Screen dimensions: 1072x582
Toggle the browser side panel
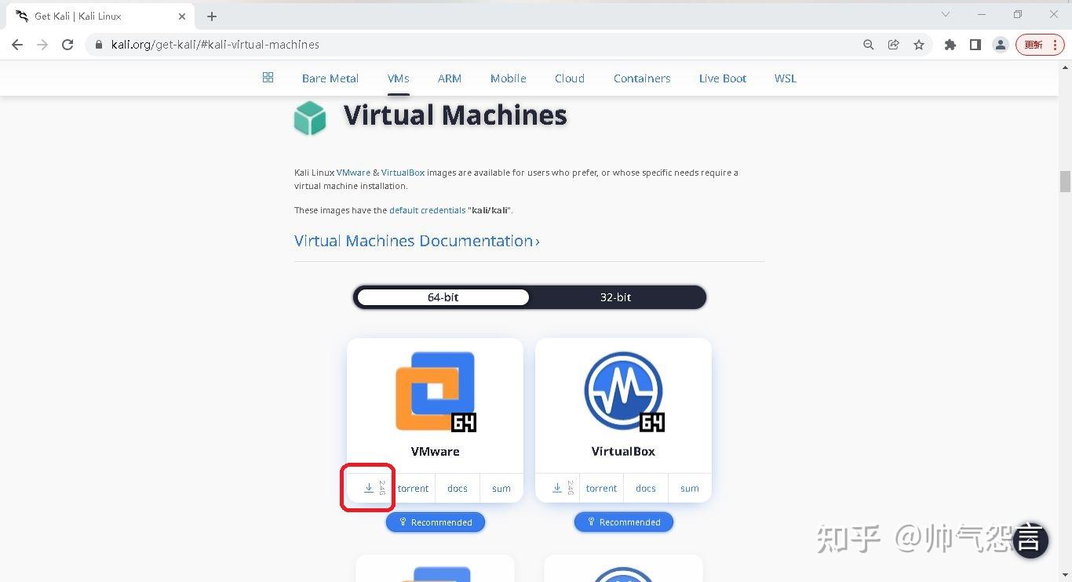pyautogui.click(x=975, y=45)
